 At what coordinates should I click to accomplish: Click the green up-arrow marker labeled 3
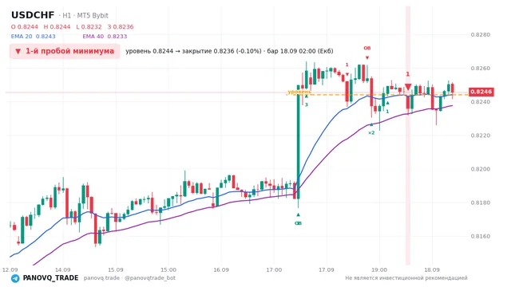pos(307,96)
